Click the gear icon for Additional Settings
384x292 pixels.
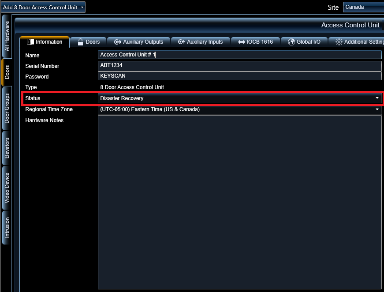click(339, 42)
